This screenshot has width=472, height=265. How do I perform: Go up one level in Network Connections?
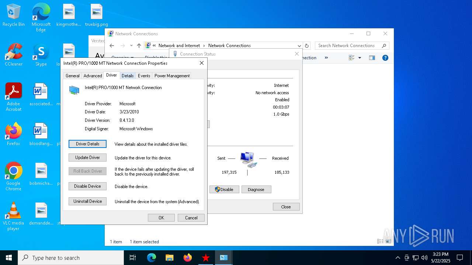point(139,46)
